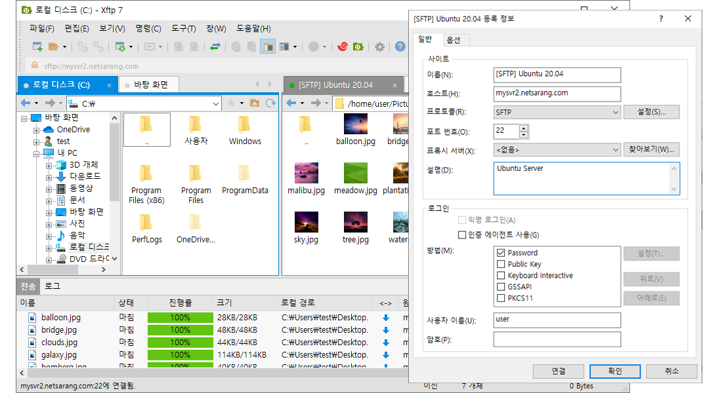This screenshot has width=722, height=393.
Task: Switch to the 로그 tab in the transfer panel
Action: [53, 286]
